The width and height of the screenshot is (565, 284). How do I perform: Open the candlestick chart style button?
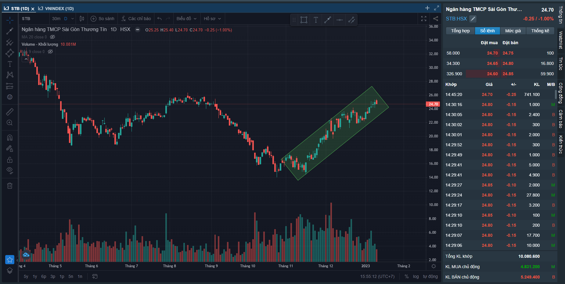click(82, 19)
